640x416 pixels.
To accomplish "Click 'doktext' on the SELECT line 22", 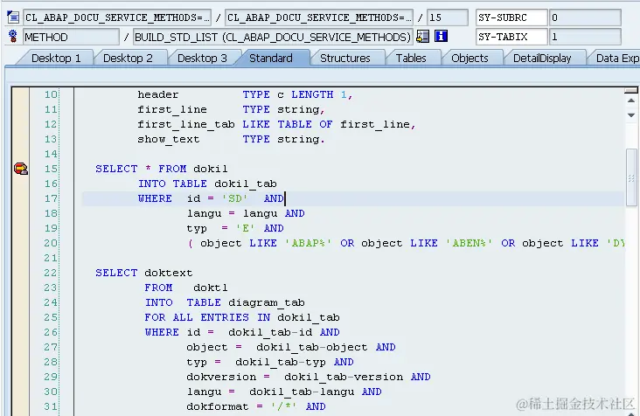I will (x=169, y=273).
